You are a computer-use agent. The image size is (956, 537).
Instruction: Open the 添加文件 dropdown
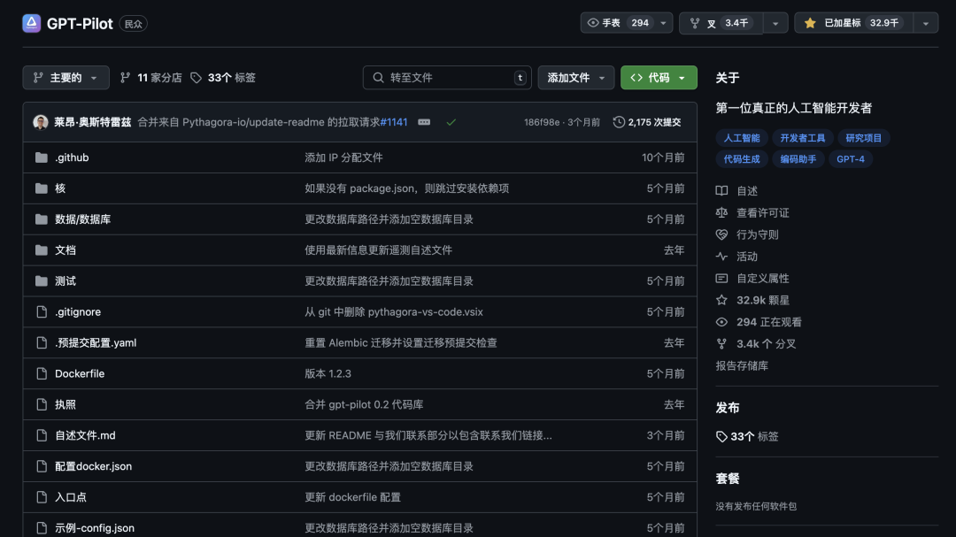coord(576,77)
